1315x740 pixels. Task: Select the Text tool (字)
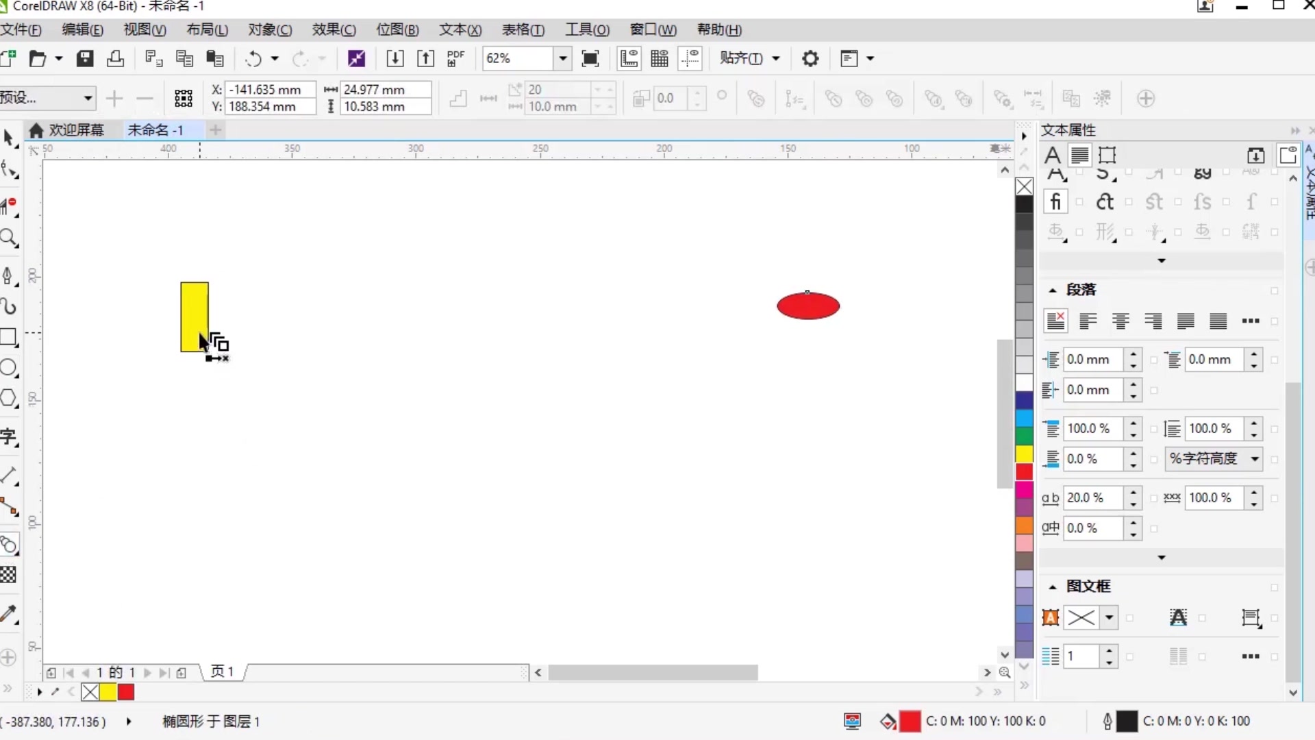8,436
